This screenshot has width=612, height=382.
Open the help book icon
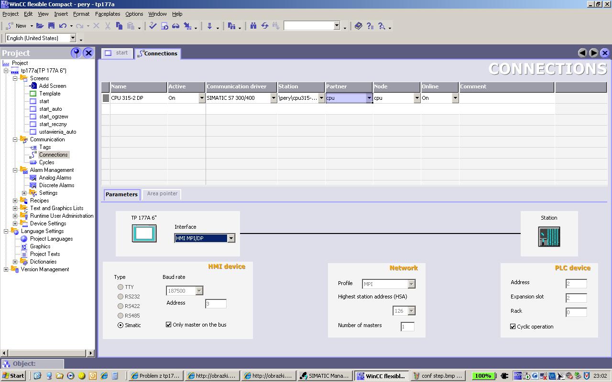click(358, 26)
